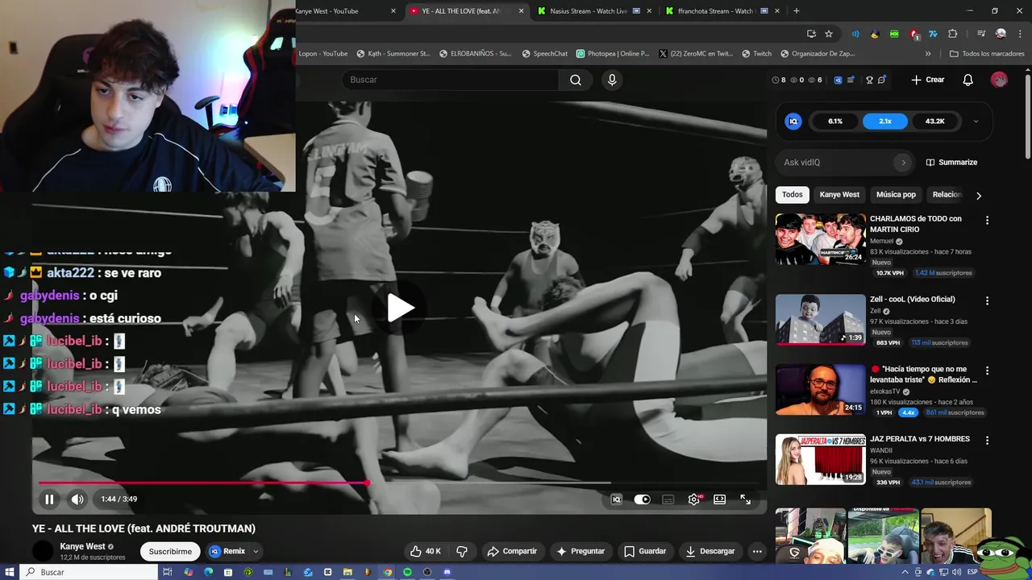Open Spotify from the taskbar
This screenshot has height=580, width=1032.
407,572
